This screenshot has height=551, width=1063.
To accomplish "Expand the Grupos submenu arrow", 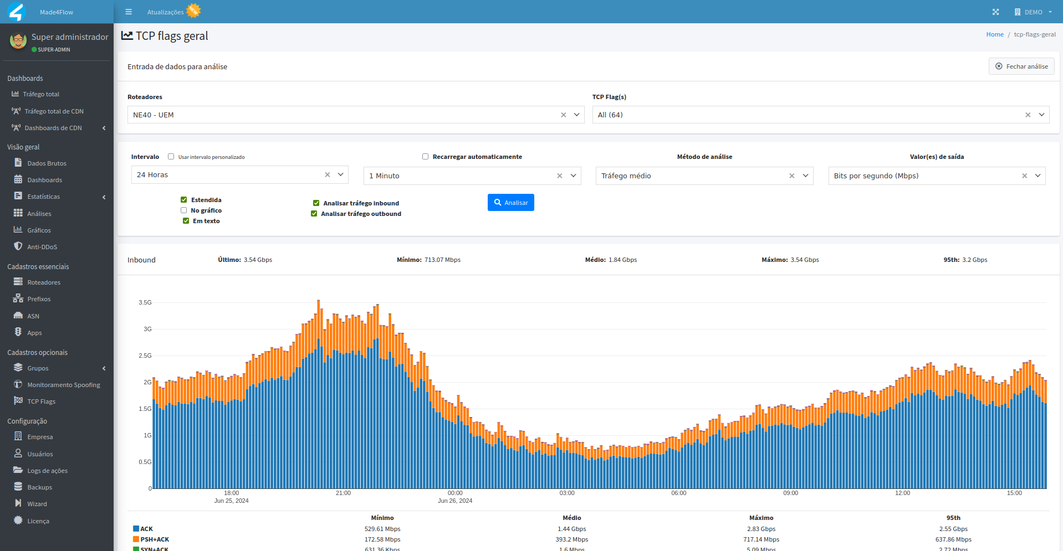I will [x=104, y=368].
